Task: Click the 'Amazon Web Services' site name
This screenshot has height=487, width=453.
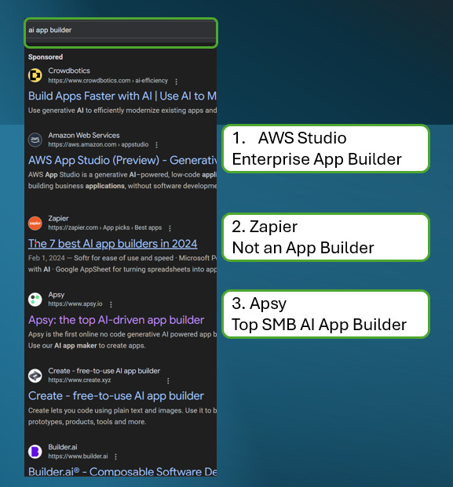Action: click(x=84, y=136)
